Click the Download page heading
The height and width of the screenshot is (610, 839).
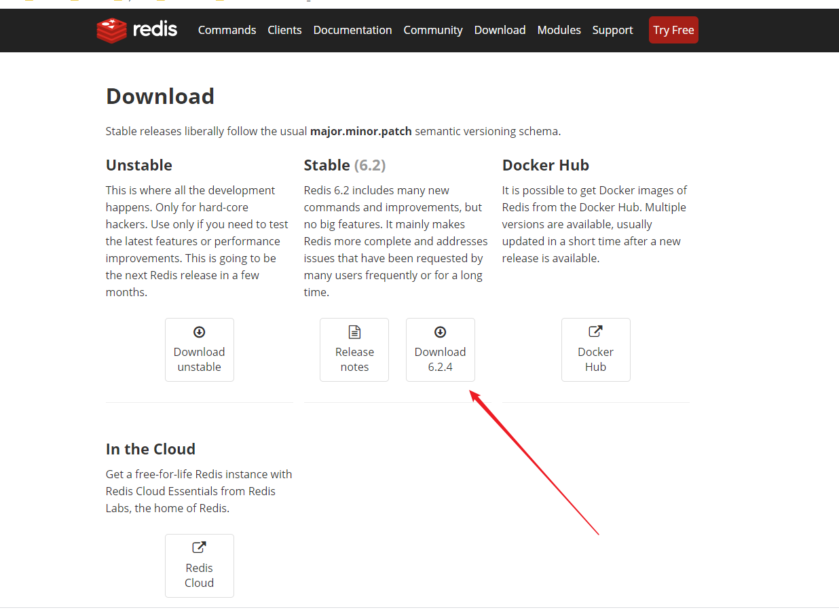[x=160, y=96]
